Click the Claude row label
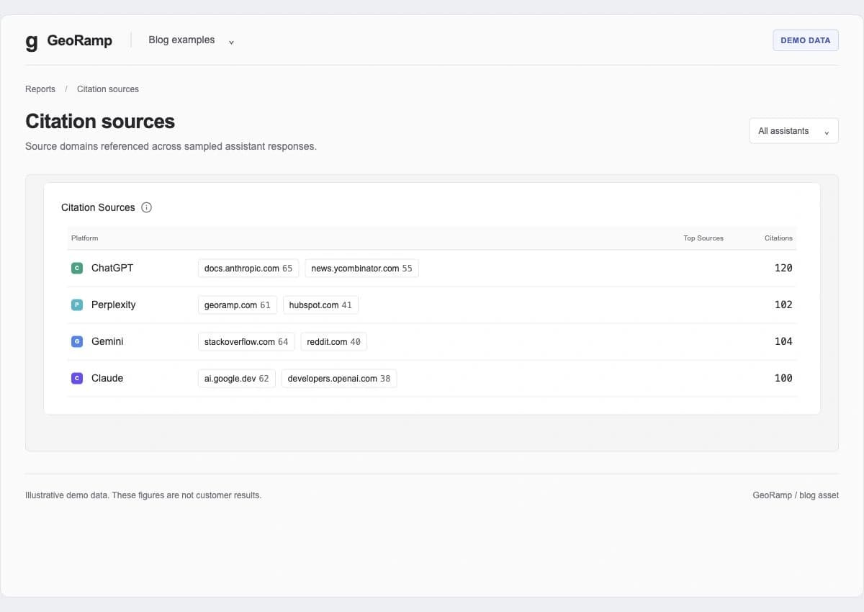This screenshot has height=612, width=864. [107, 378]
